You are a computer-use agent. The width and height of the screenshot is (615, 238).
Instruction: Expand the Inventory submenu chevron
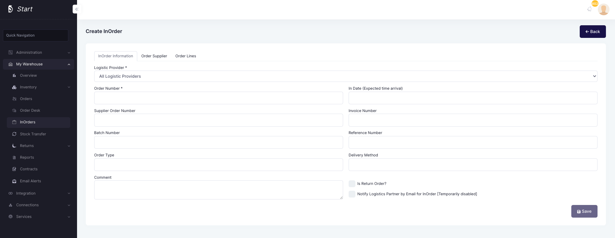pyautogui.click(x=69, y=87)
